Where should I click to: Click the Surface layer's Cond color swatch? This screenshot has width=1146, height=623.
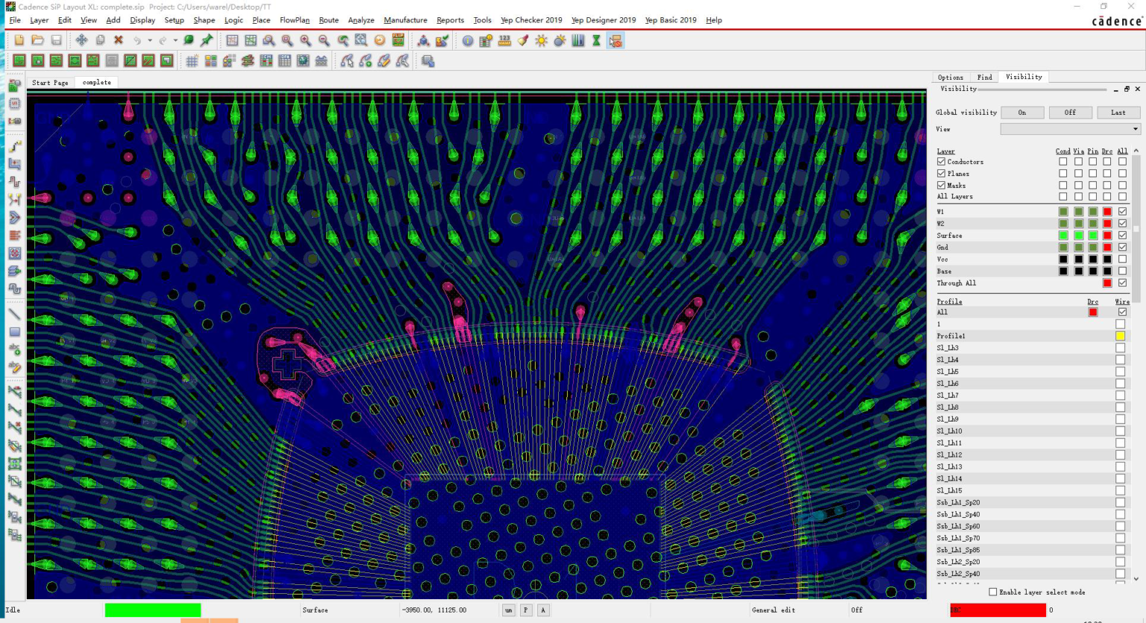tap(1062, 235)
